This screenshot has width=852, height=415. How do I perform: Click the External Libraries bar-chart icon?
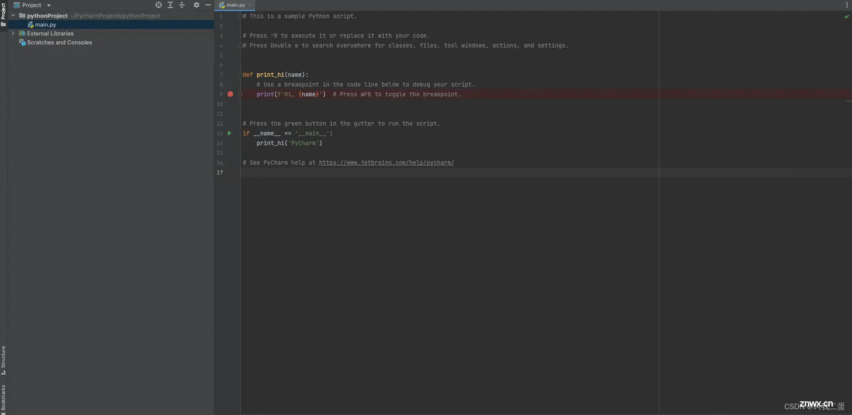click(22, 33)
